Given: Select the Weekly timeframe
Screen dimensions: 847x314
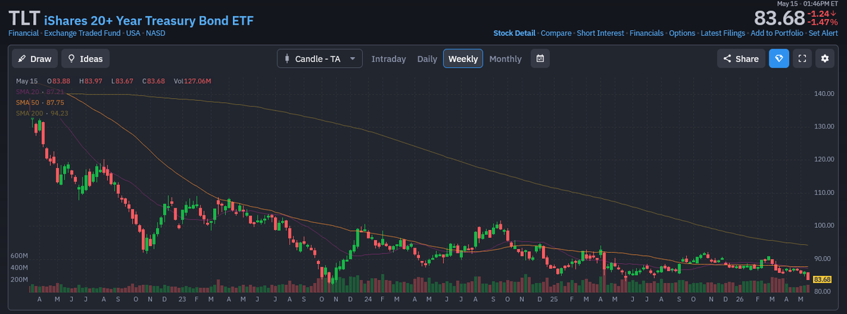Looking at the screenshot, I should (x=463, y=59).
